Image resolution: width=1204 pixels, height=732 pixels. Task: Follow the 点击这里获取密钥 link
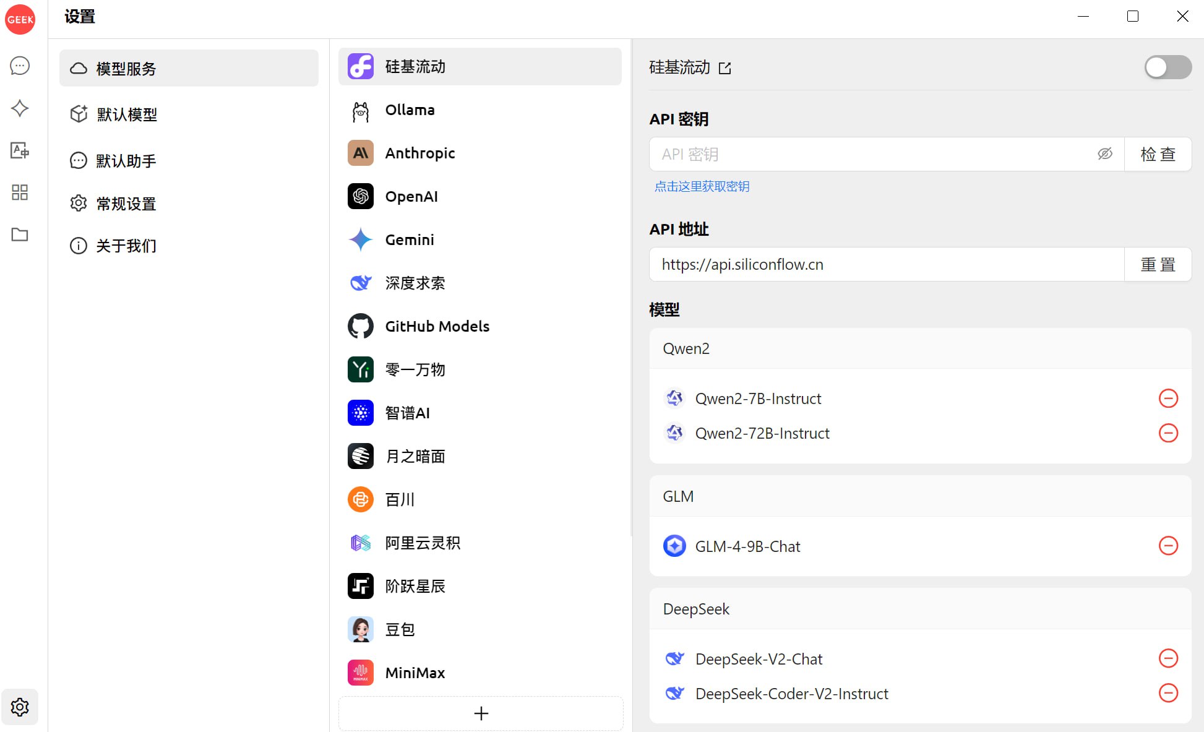[702, 186]
